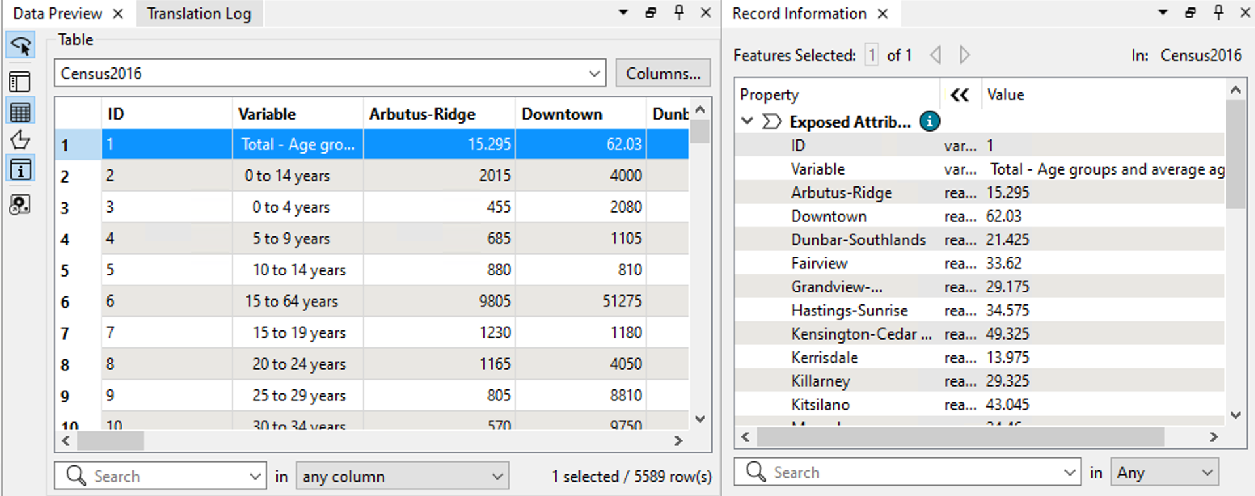Select the Fairview property row
Image resolution: width=1255 pixels, height=496 pixels.
(x=979, y=263)
